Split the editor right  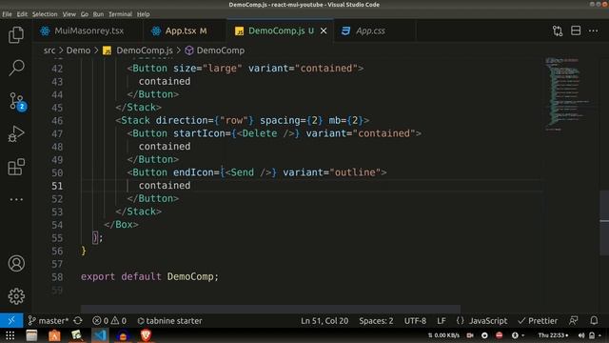pyautogui.click(x=576, y=30)
